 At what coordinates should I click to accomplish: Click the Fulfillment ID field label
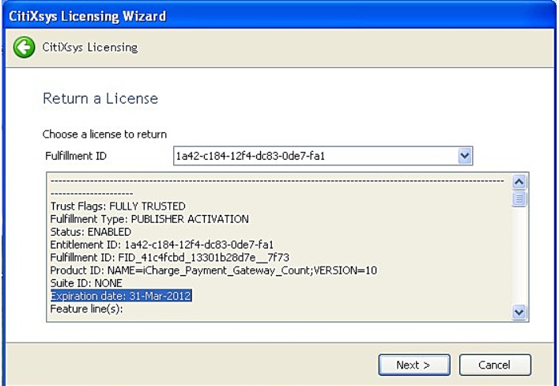click(x=76, y=156)
